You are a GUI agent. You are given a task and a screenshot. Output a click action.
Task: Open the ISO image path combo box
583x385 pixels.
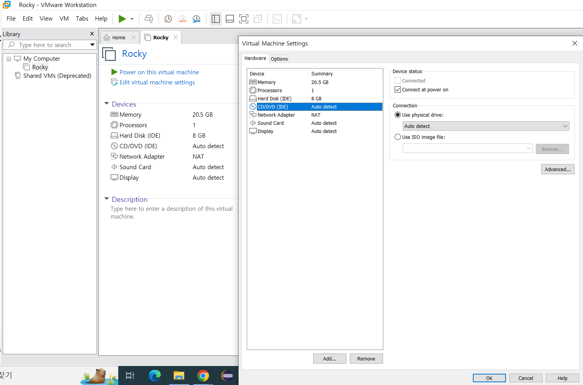467,148
